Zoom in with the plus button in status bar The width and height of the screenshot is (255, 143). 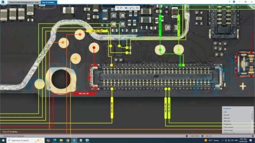pyautogui.click(x=202, y=136)
